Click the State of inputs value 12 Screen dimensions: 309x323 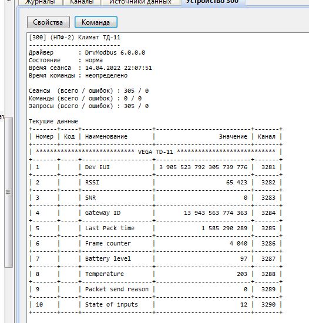pyautogui.click(x=244, y=304)
